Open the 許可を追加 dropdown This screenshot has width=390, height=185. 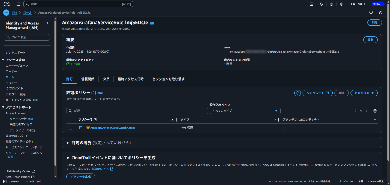coord(364,93)
